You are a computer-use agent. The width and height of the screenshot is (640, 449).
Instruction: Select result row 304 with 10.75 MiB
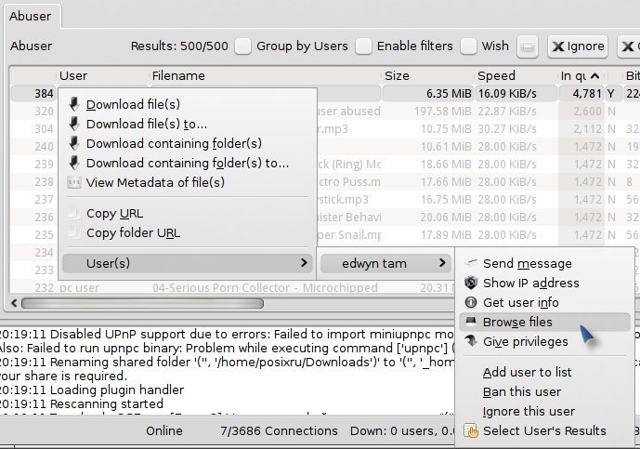(324, 129)
